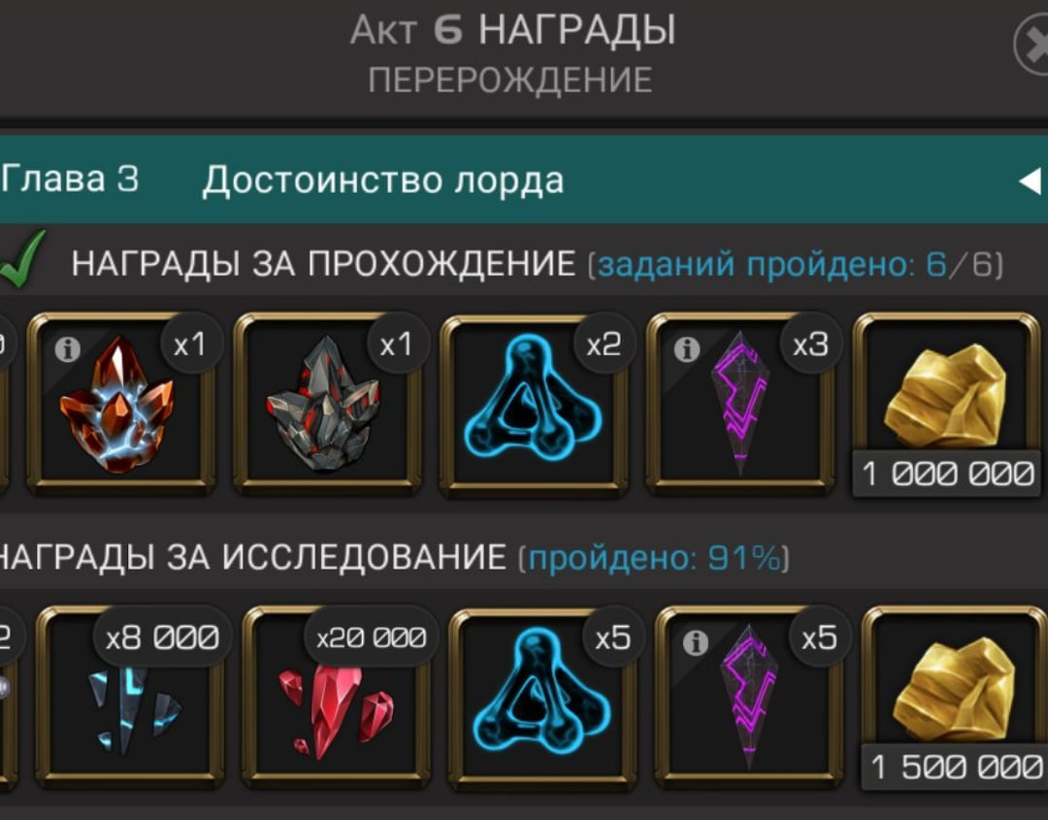Select the Глава 3 chapter header
Image resolution: width=1048 pixels, height=820 pixels.
[x=70, y=180]
